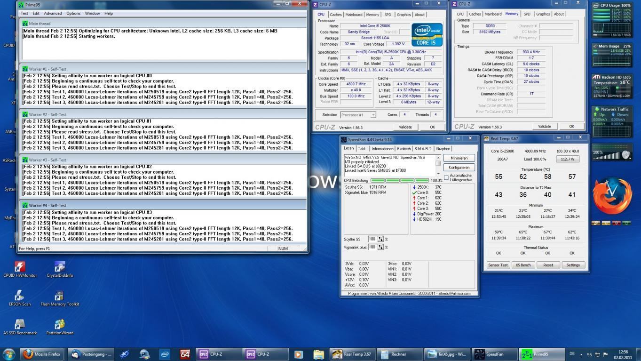The image size is (641, 361).
Task: Switch to Mozilla Firefox in taskbar
Action: click(42, 354)
